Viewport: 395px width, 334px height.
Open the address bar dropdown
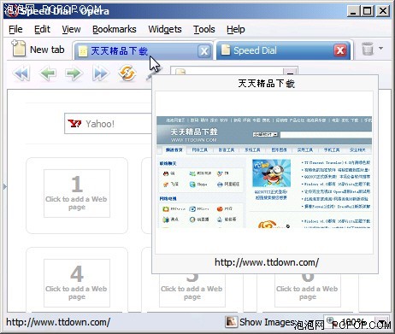pos(290,71)
